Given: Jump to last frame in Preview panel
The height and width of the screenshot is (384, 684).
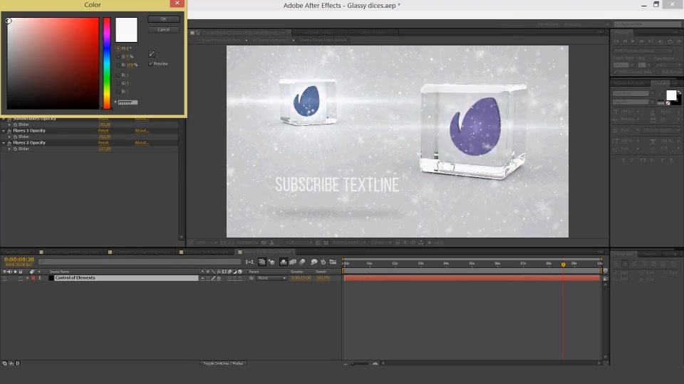Looking at the screenshot, I should [651, 41].
